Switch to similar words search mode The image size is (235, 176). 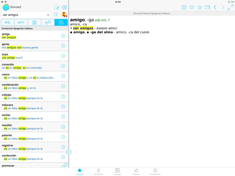[x=34, y=23]
